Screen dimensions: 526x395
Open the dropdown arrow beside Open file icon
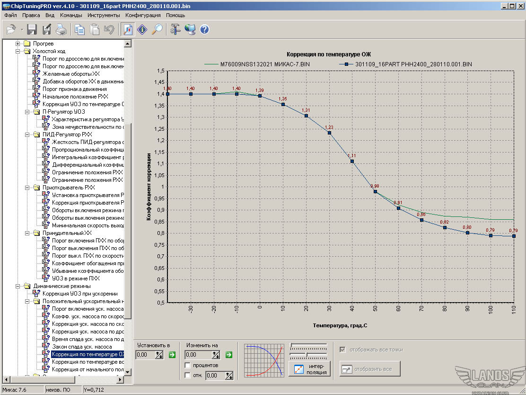click(x=22, y=30)
